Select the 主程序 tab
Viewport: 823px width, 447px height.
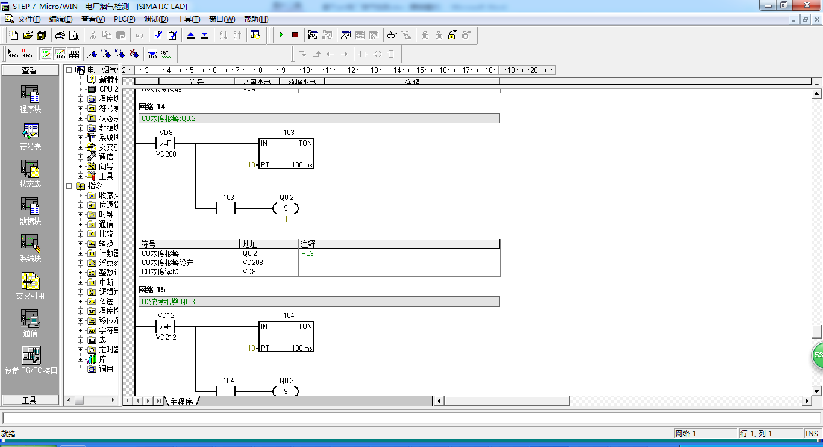point(181,401)
